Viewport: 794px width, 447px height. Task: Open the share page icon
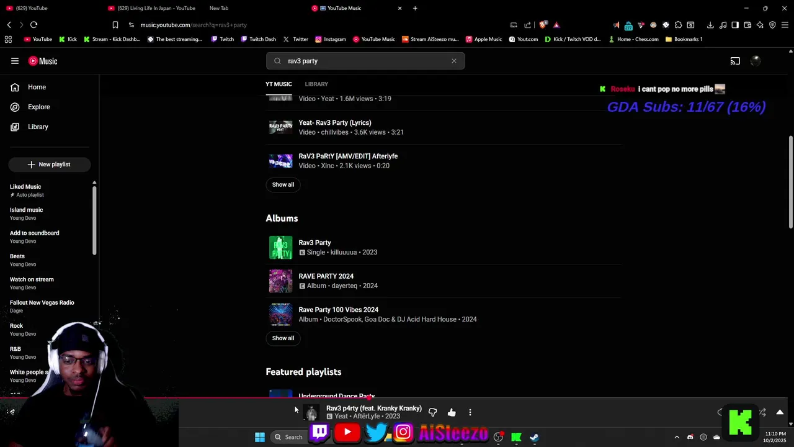(x=527, y=25)
